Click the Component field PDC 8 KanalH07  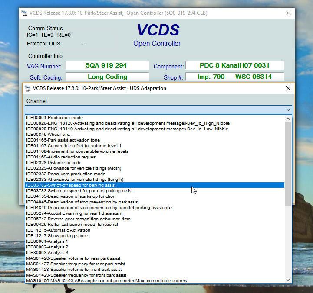[234, 66]
